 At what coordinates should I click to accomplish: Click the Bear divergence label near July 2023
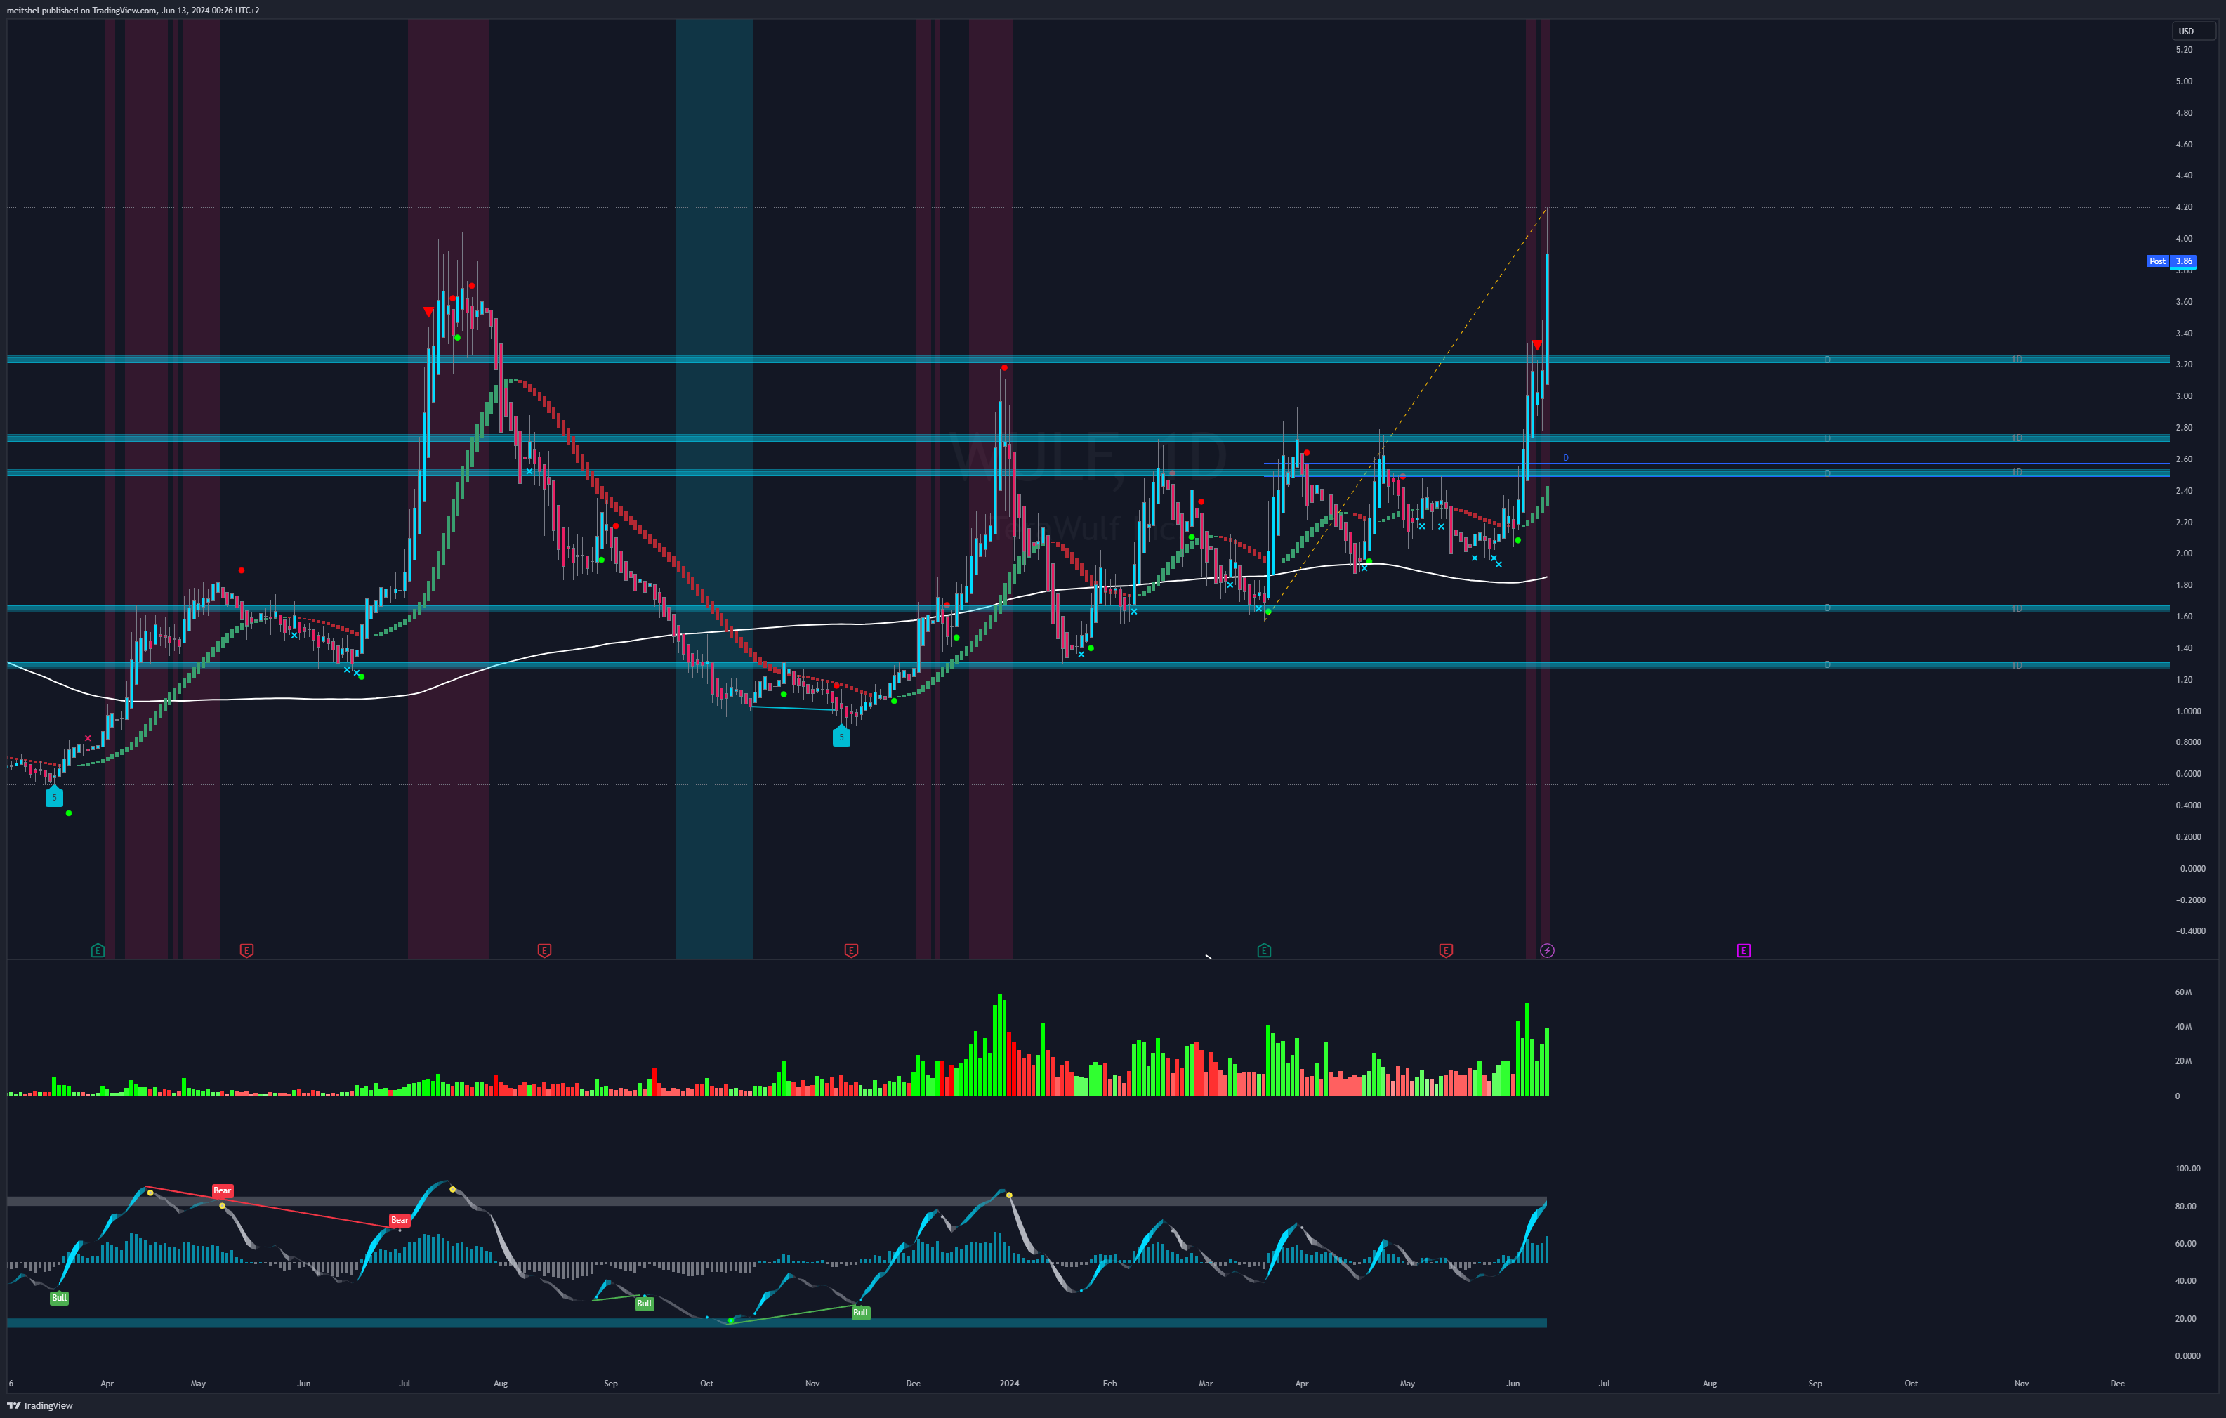pyautogui.click(x=400, y=1220)
